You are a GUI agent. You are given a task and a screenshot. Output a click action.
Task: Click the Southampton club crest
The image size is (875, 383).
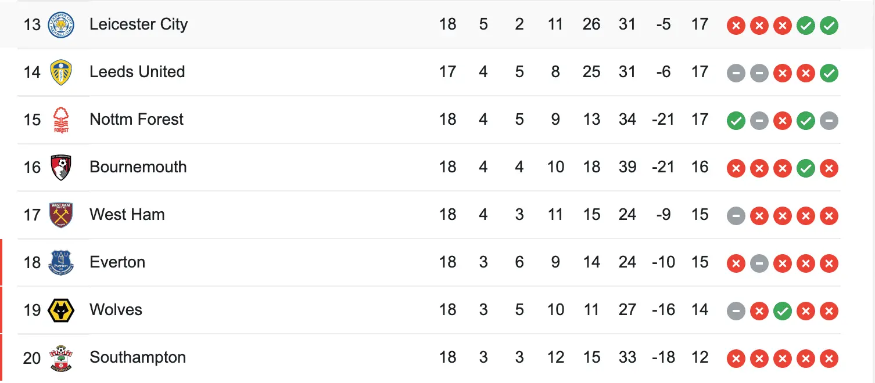61,357
